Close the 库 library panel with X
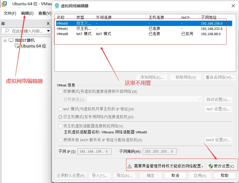239x183 pixels. point(48,24)
